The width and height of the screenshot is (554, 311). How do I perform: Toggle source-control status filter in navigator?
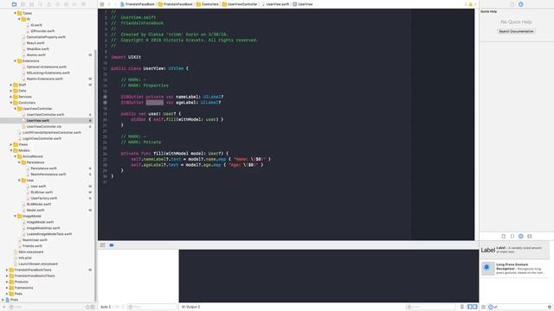coord(93,308)
